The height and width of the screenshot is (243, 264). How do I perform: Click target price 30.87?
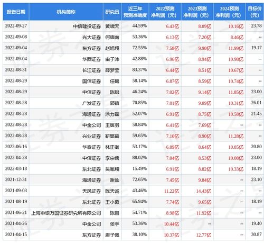click(256, 235)
